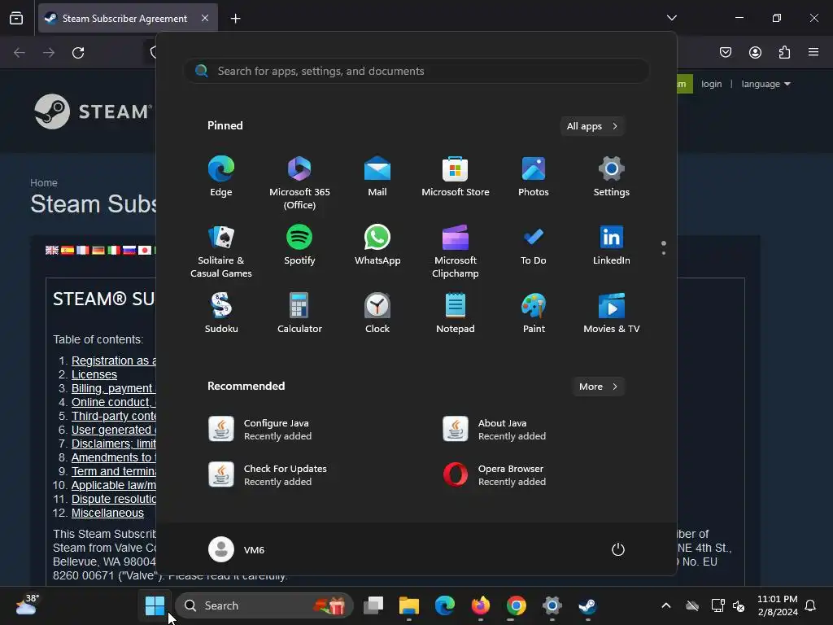
Task: Select the Steam Subscriber Agreement tab
Action: pos(128,18)
